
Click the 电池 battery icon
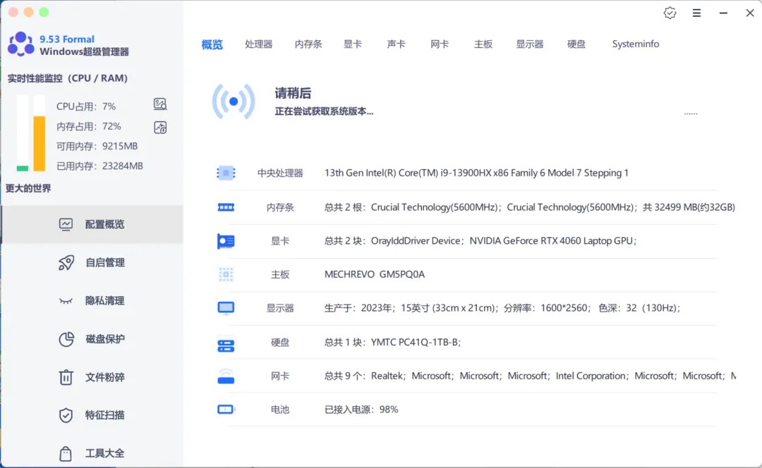[226, 409]
